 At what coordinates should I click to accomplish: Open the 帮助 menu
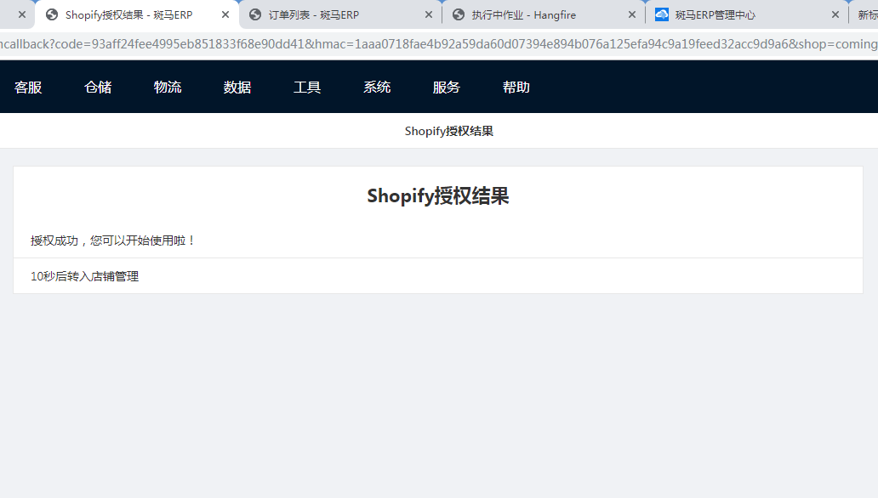(x=516, y=87)
